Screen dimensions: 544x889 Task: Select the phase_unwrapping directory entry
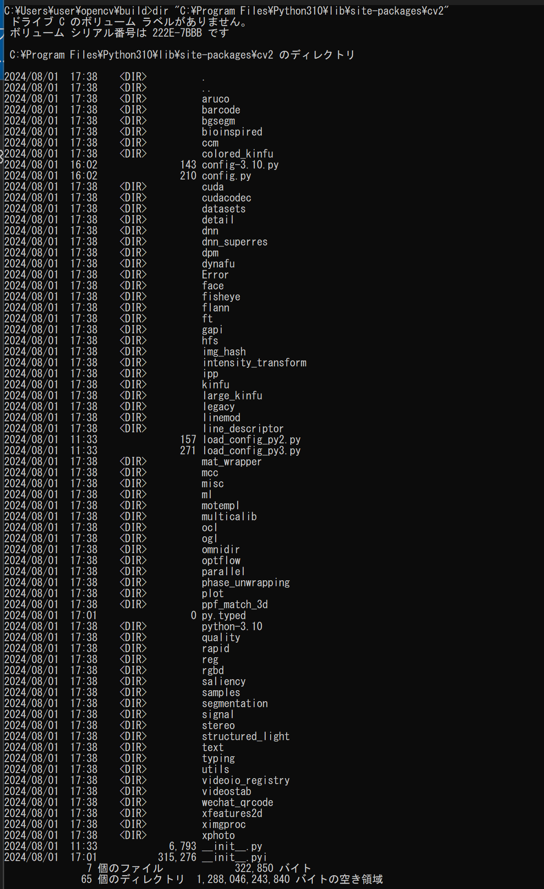tap(245, 583)
